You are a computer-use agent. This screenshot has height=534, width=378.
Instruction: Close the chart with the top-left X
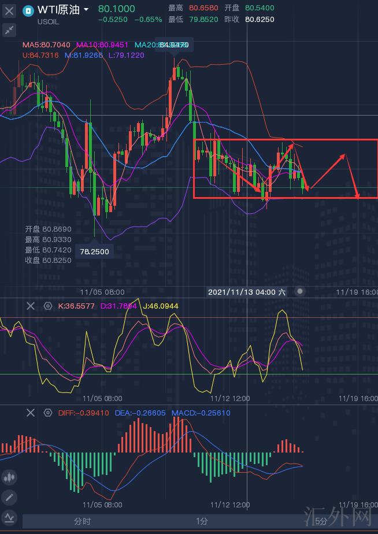[x=9, y=10]
